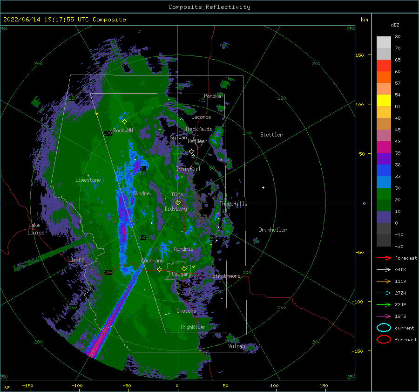Click the Vulcan label
Image resolution: width=419 pixels, height=392 pixels.
point(237,346)
